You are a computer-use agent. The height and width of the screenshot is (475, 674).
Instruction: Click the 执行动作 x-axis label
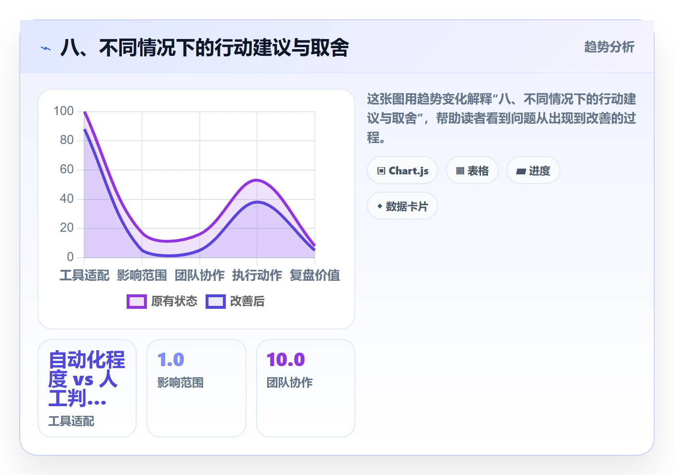coord(257,276)
